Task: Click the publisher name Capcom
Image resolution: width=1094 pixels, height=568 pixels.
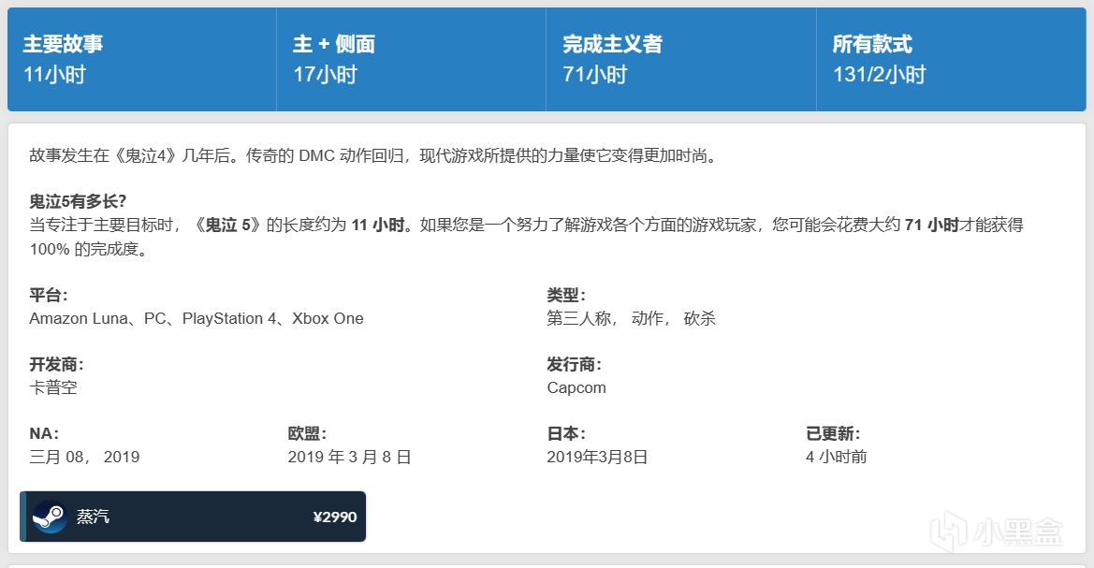Action: pos(576,387)
